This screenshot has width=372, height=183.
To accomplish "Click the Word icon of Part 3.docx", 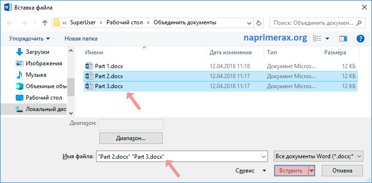I will pyautogui.click(x=89, y=86).
